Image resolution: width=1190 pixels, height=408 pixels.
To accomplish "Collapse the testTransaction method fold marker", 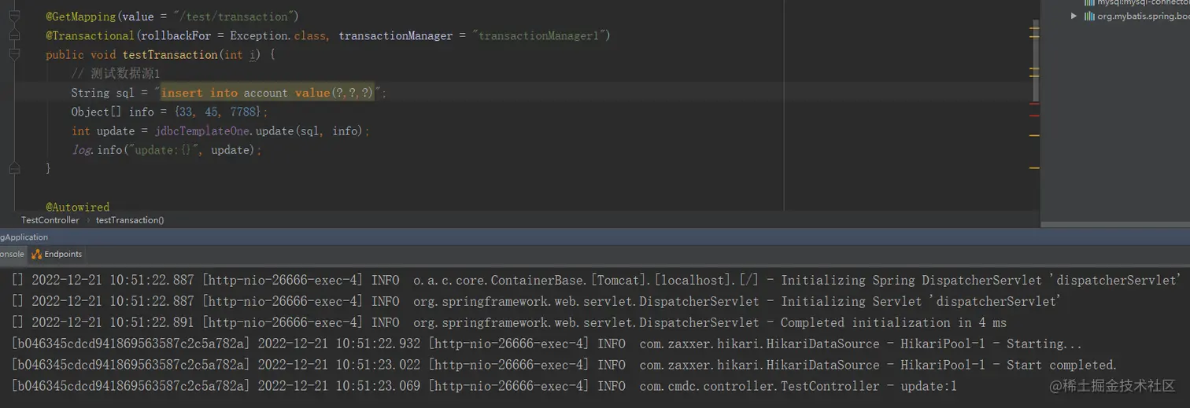I will pos(14,54).
